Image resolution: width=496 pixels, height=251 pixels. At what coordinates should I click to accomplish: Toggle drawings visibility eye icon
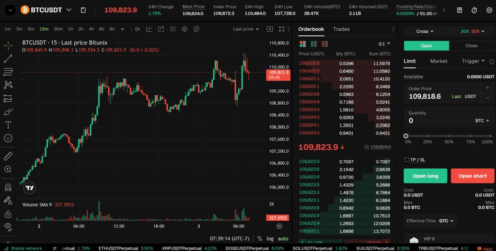[8, 226]
